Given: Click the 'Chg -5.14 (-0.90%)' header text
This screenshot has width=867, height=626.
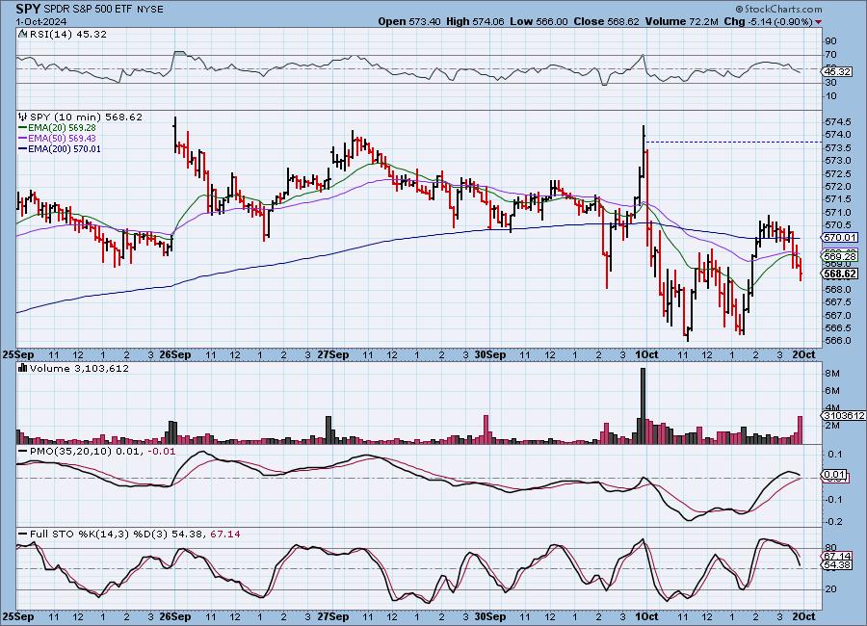Looking at the screenshot, I should pyautogui.click(x=768, y=21).
